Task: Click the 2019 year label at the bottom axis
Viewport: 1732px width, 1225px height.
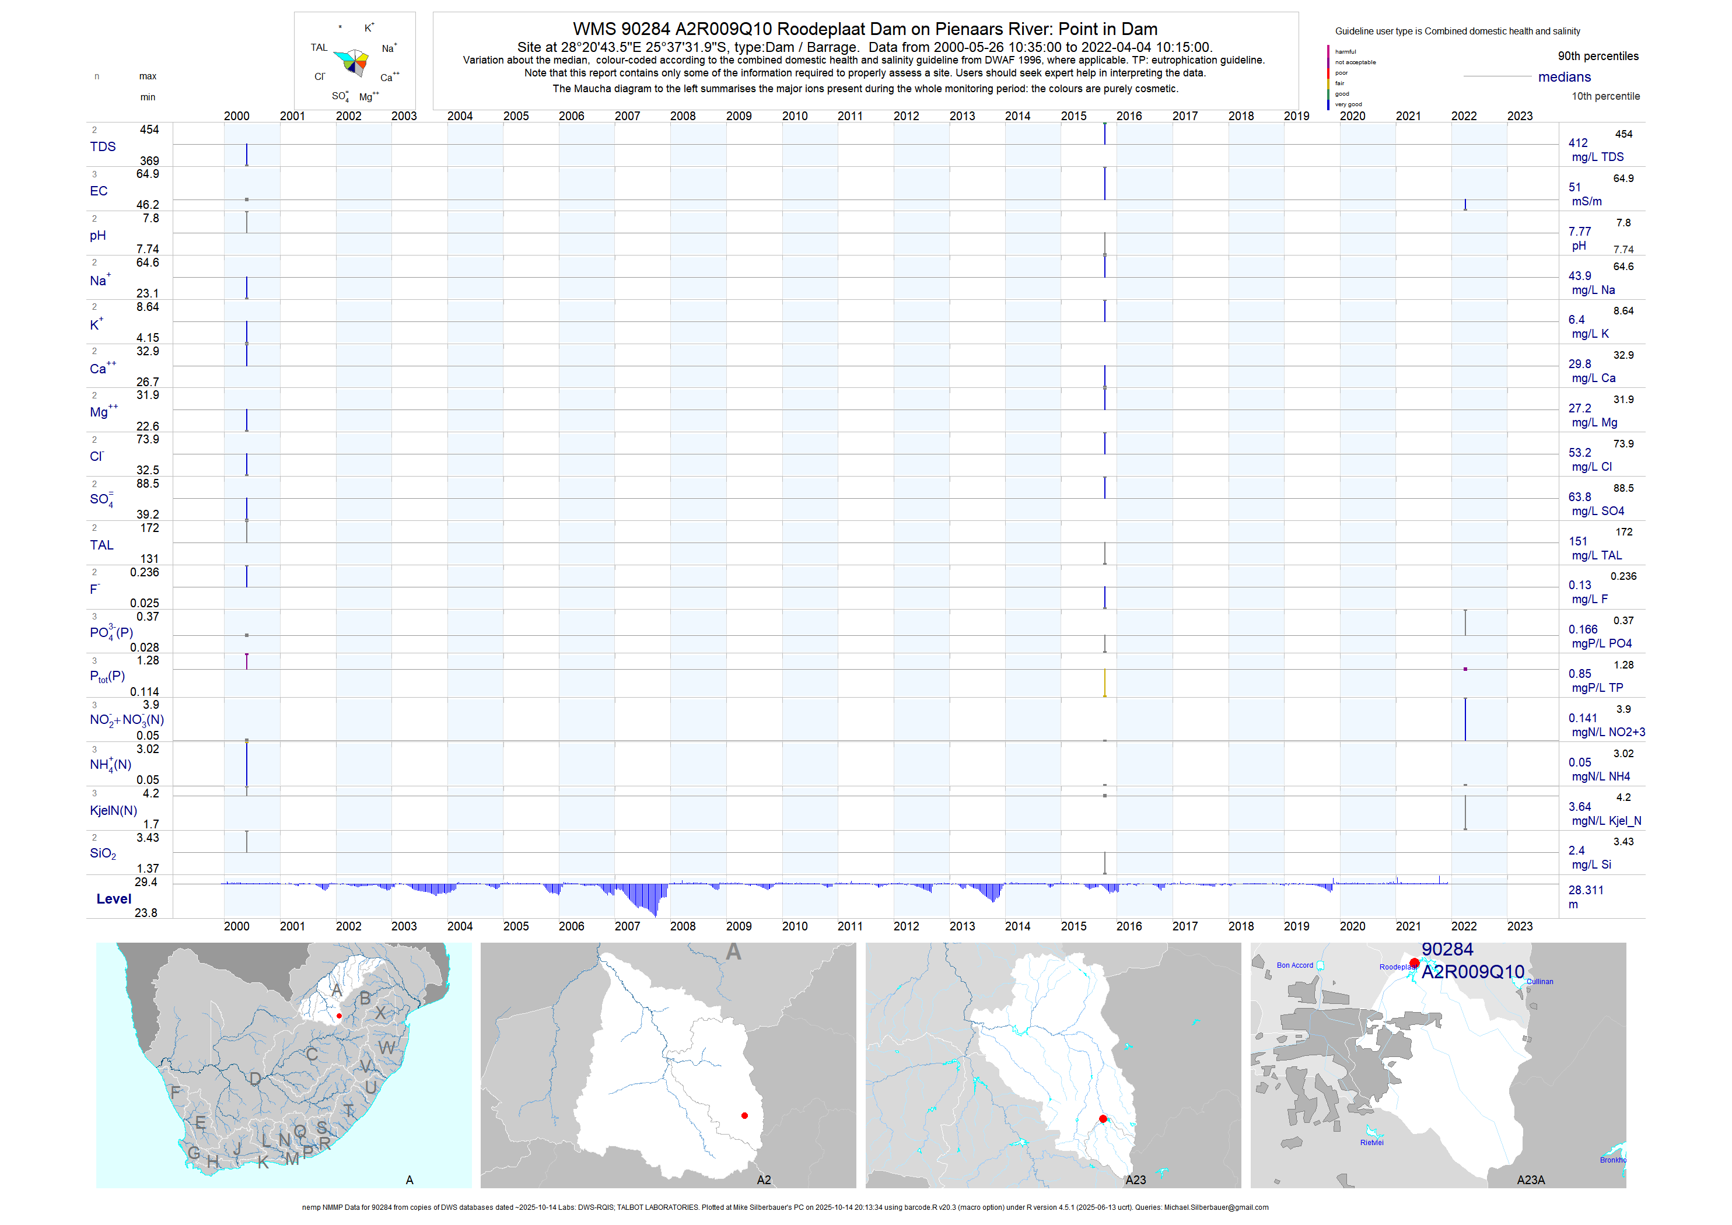Action: 1296,926
